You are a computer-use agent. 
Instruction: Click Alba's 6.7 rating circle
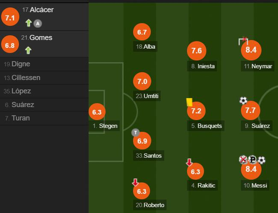coord(142,32)
